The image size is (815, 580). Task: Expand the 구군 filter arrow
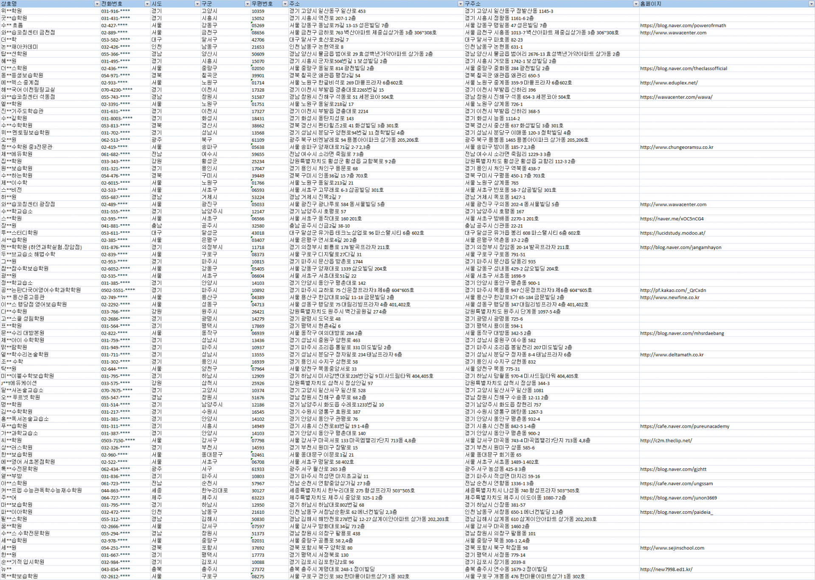247,4
